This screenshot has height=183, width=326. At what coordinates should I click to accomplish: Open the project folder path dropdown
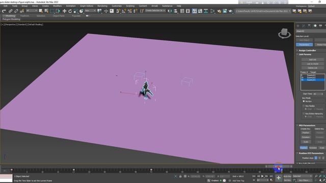(263, 11)
